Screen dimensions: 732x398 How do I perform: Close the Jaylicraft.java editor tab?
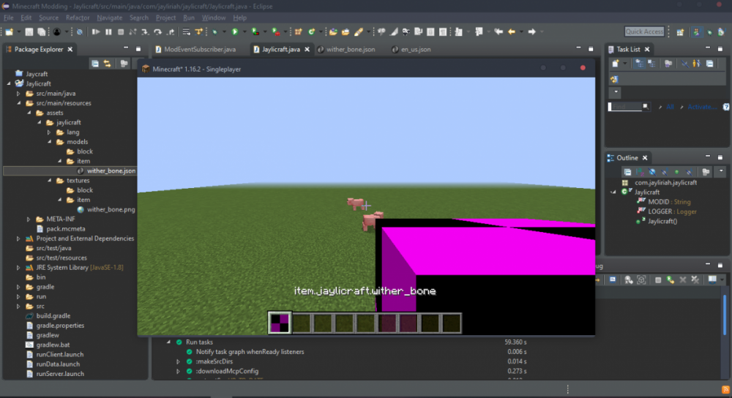(307, 49)
